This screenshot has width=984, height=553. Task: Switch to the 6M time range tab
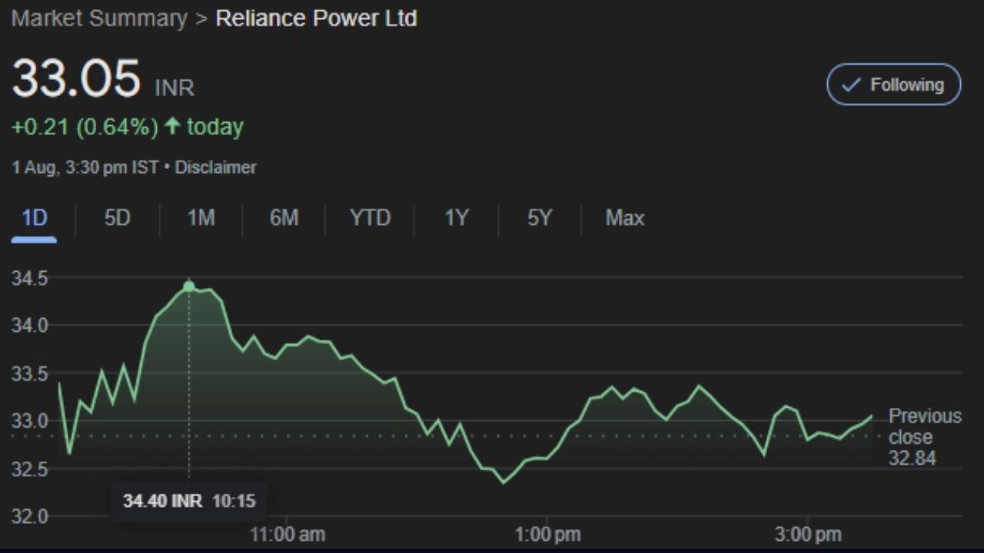[284, 218]
